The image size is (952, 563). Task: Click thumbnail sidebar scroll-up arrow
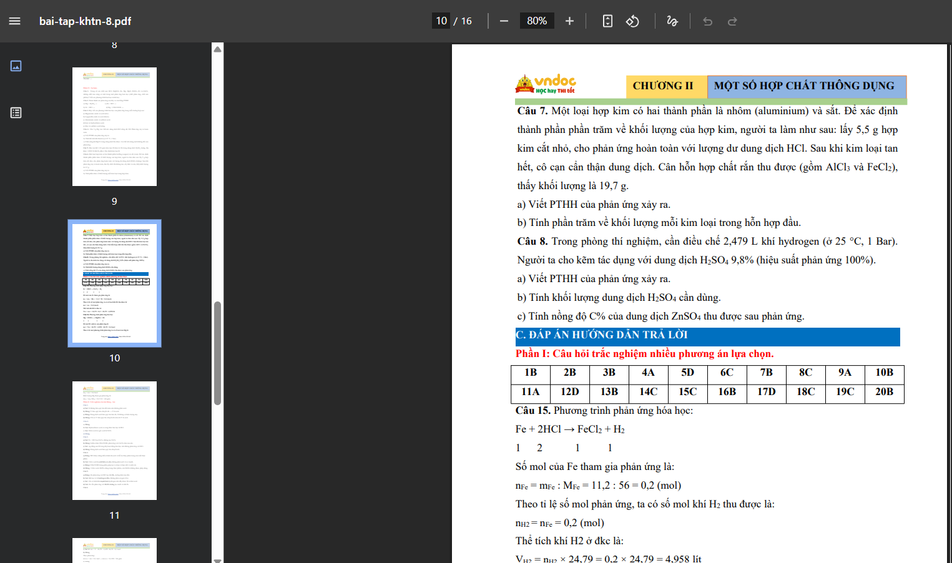click(218, 49)
